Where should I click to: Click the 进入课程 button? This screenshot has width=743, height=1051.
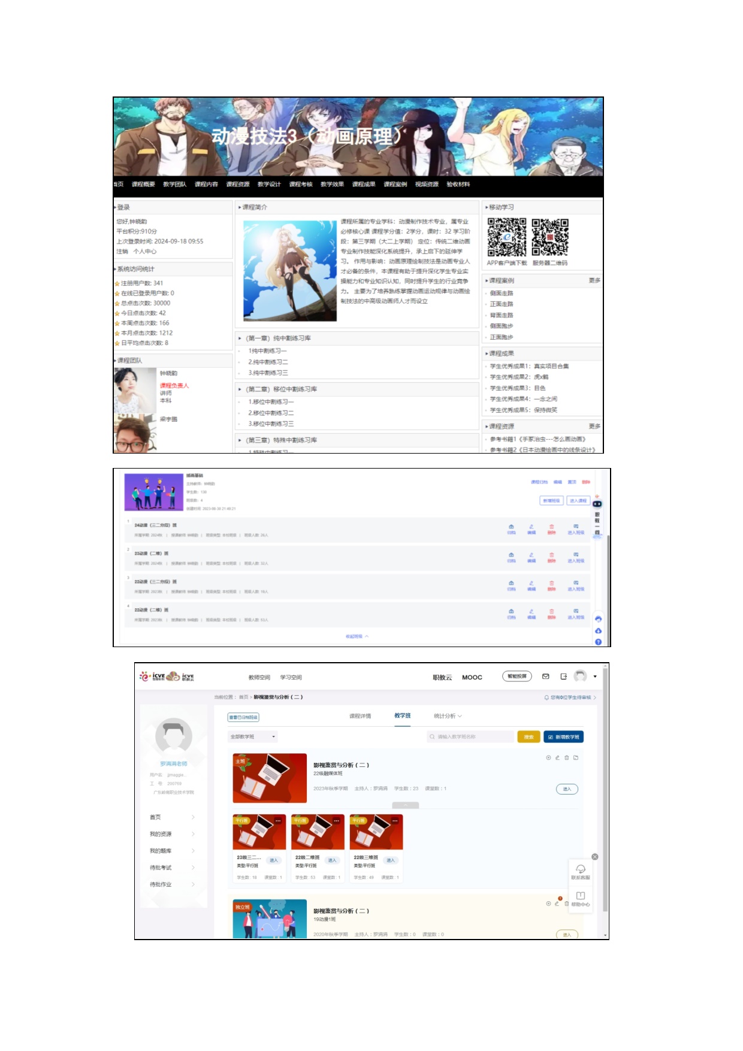pos(578,501)
